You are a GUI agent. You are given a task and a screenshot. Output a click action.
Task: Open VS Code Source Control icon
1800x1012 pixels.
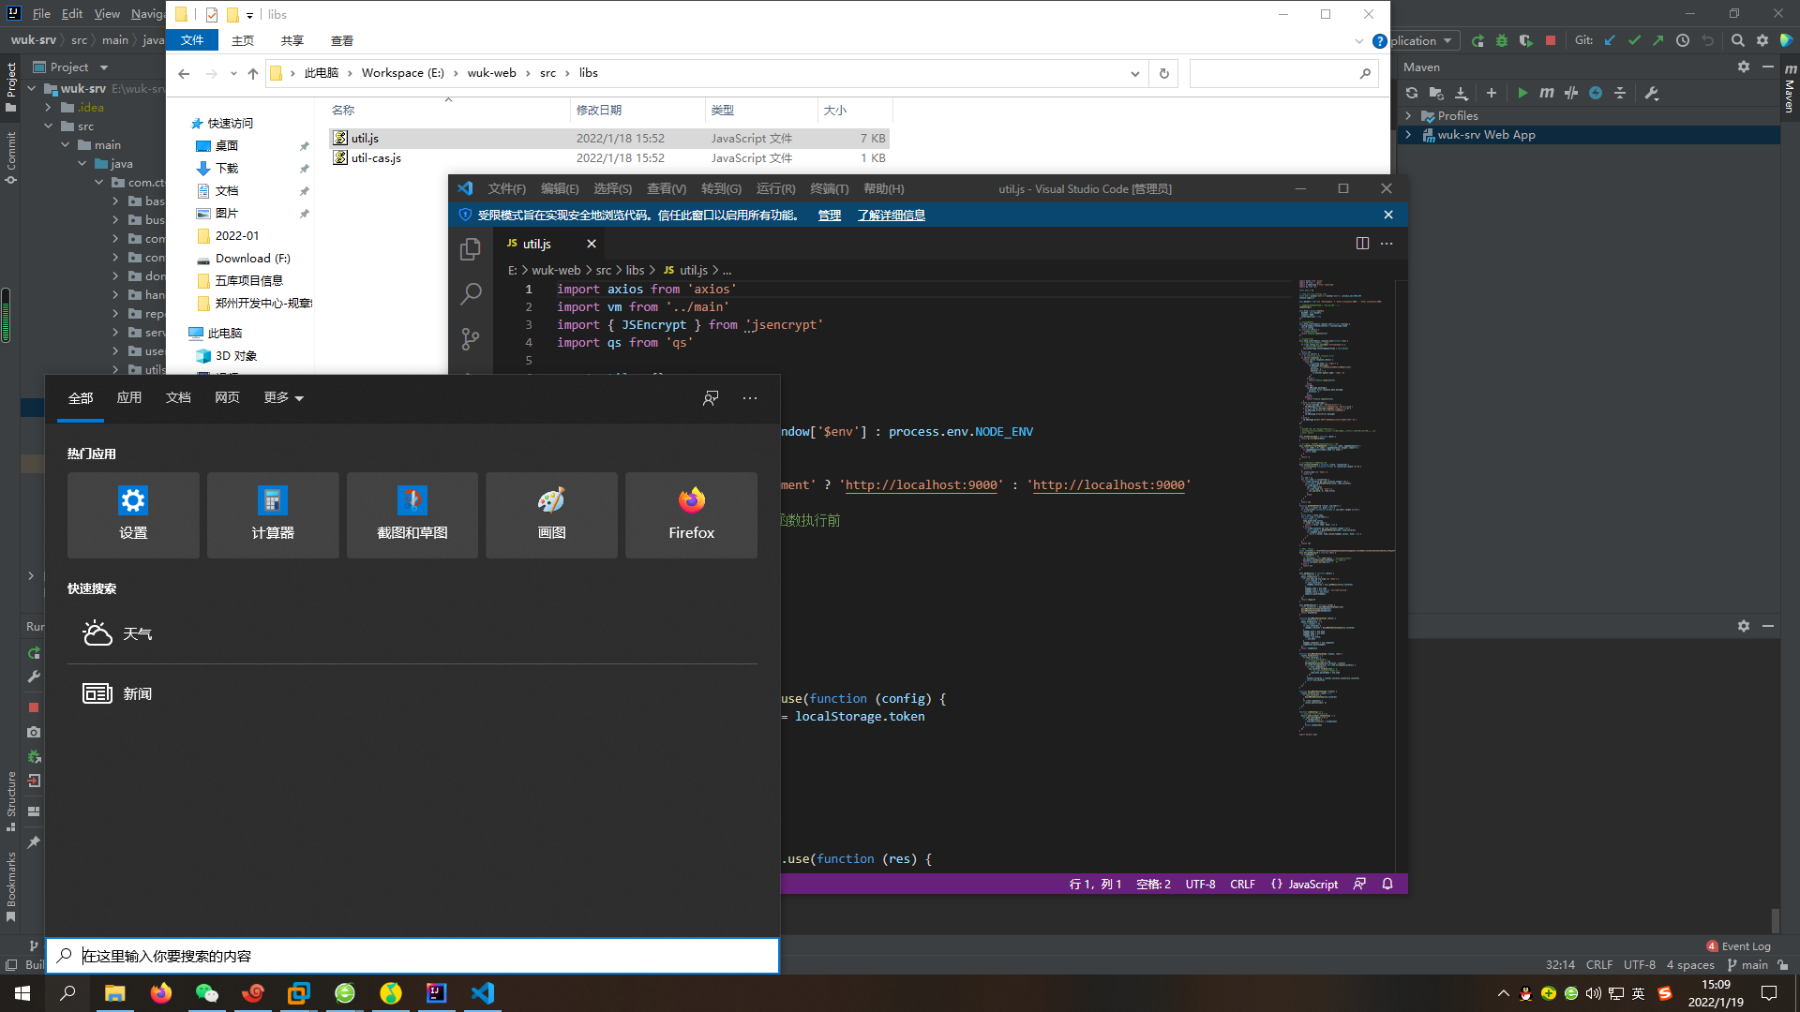[471, 338]
